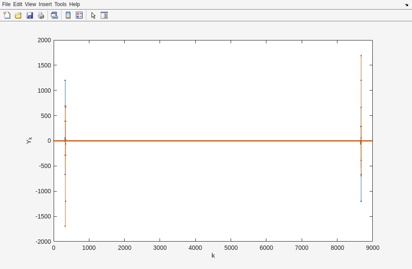Save the figure using the floppy disk icon

click(x=30, y=15)
